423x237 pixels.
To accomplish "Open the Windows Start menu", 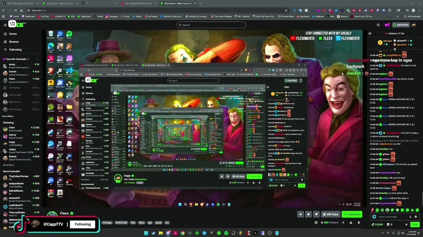I will (146, 233).
